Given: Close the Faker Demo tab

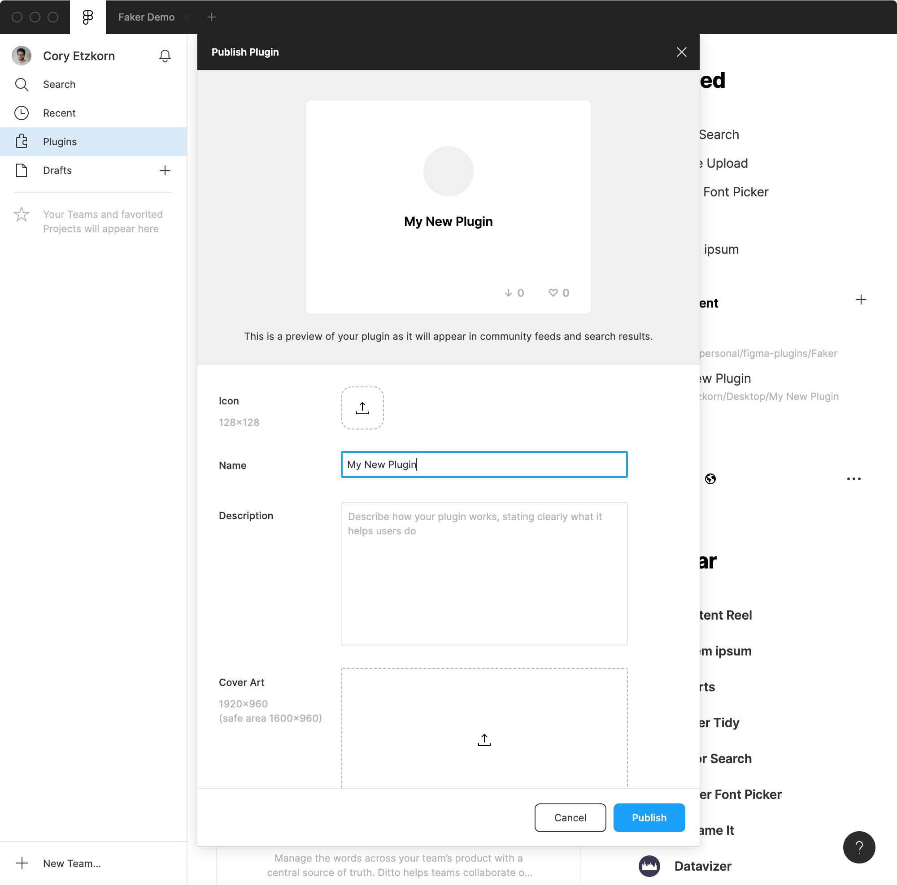Looking at the screenshot, I should coord(187,17).
